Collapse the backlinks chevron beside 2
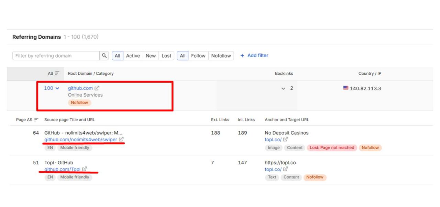 [283, 88]
